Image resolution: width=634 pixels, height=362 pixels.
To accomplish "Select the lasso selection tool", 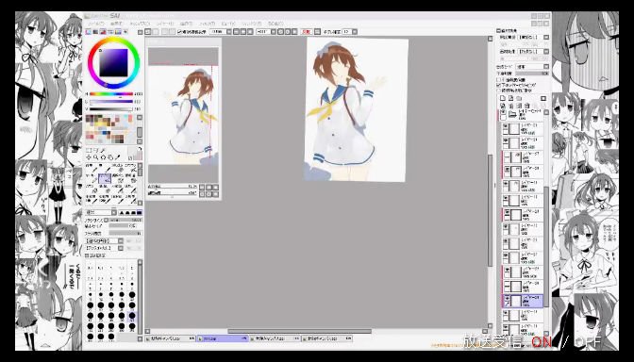I will (x=96, y=150).
